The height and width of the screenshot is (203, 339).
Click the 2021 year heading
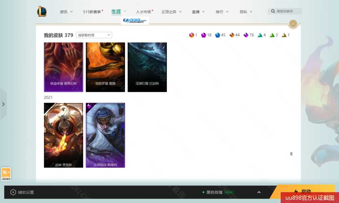coord(48,97)
